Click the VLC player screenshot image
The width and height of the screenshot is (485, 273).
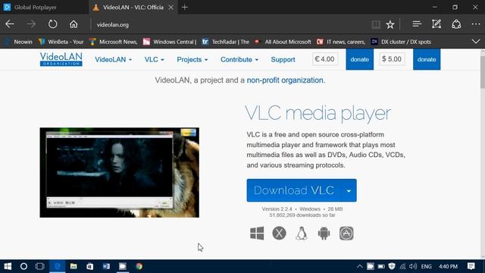click(120, 172)
